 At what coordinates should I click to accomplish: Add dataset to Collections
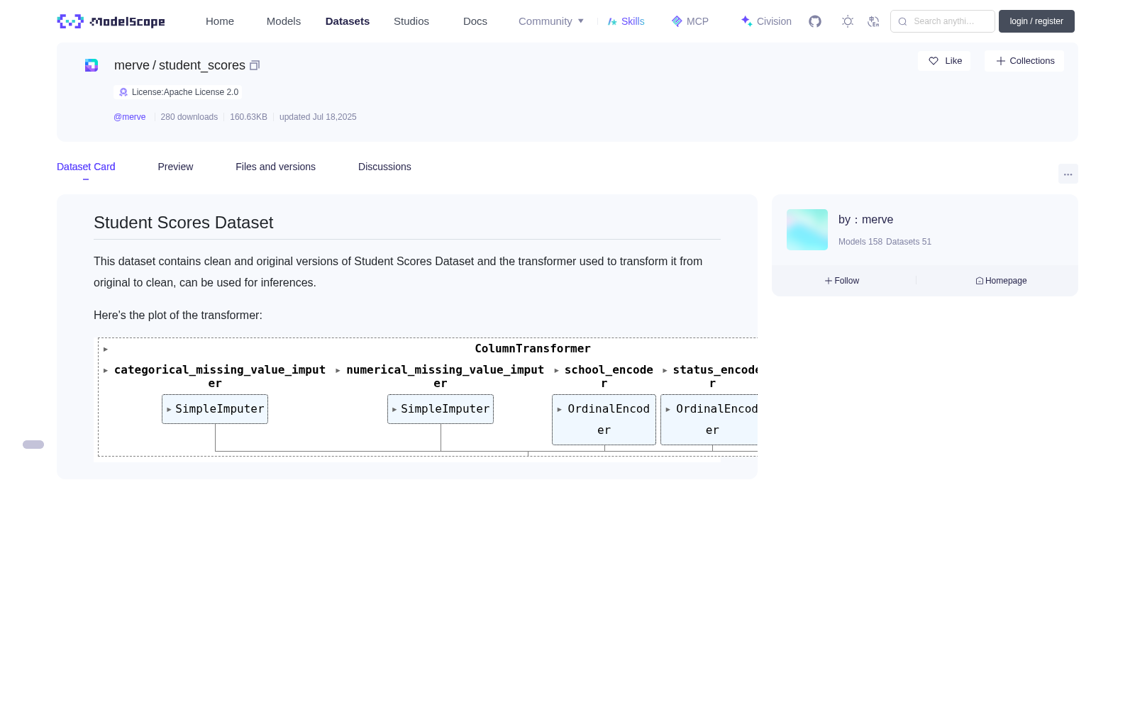1024,61
